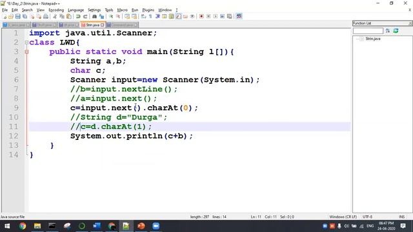Collapse the class LWD fold marker

(x=26, y=43)
